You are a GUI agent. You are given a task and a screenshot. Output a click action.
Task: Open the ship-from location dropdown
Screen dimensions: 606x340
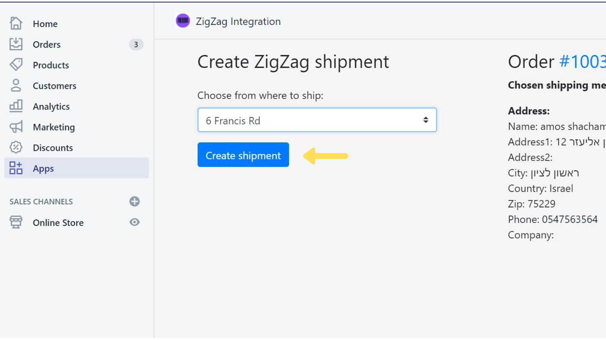317,120
